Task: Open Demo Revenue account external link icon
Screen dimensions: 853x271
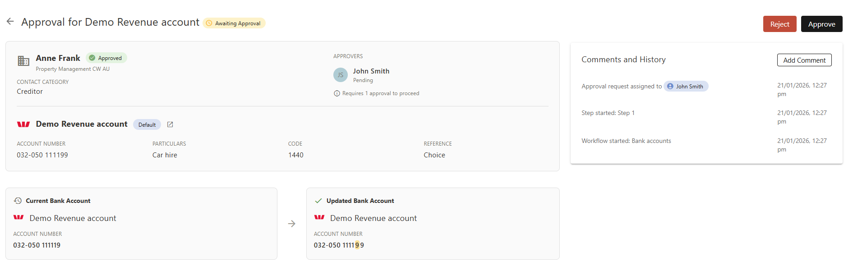Action: click(170, 124)
